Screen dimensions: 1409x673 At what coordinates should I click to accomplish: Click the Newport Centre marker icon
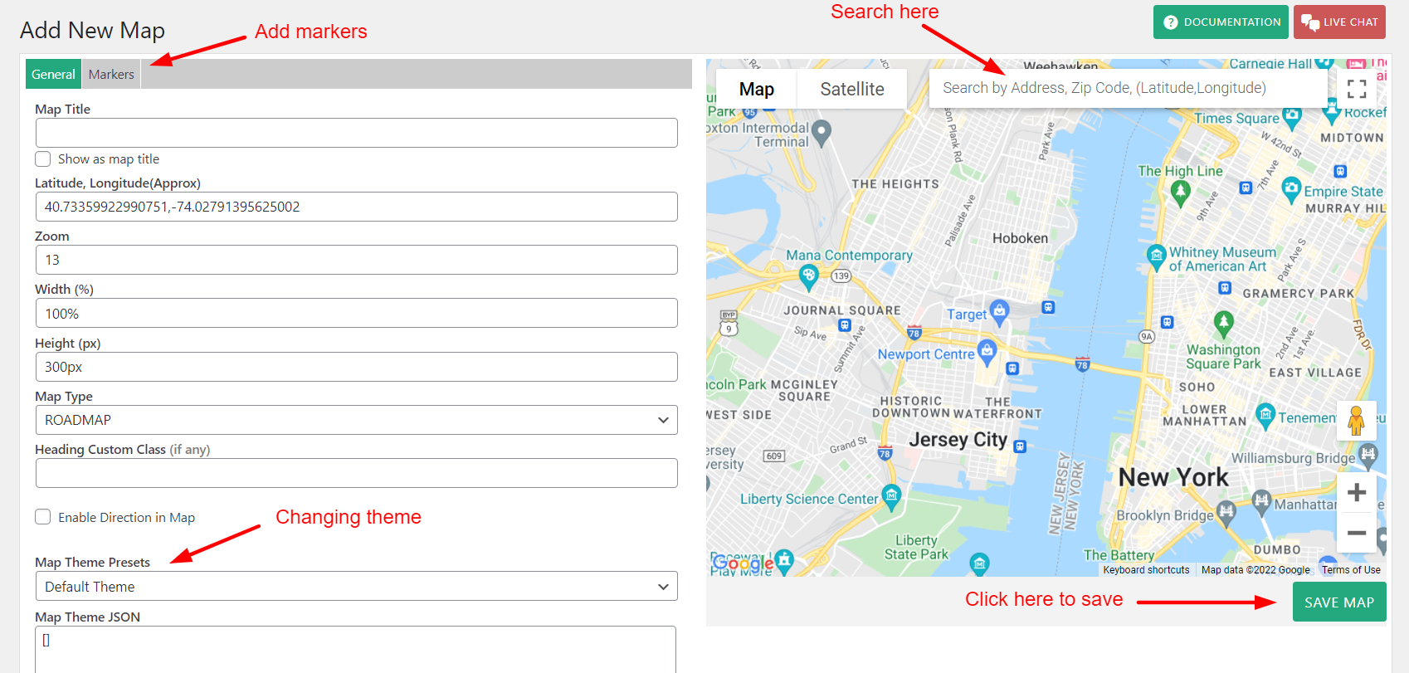(987, 351)
